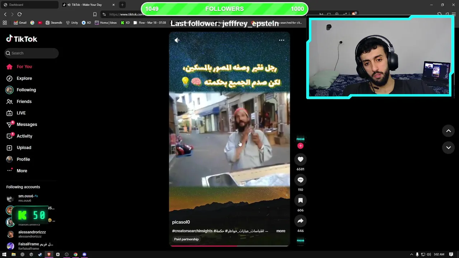Open the browser extensions puzzle icon

[440, 14]
